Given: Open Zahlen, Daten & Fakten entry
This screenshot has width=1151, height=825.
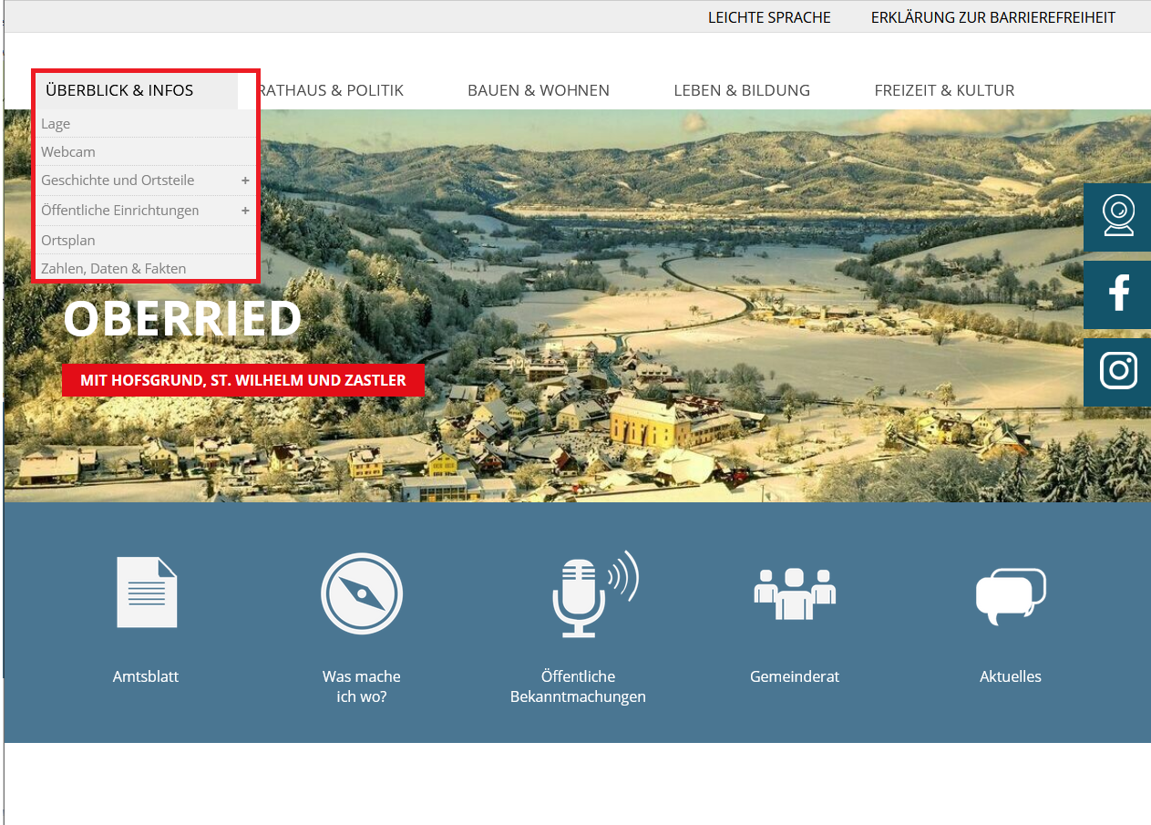Looking at the screenshot, I should click(113, 269).
